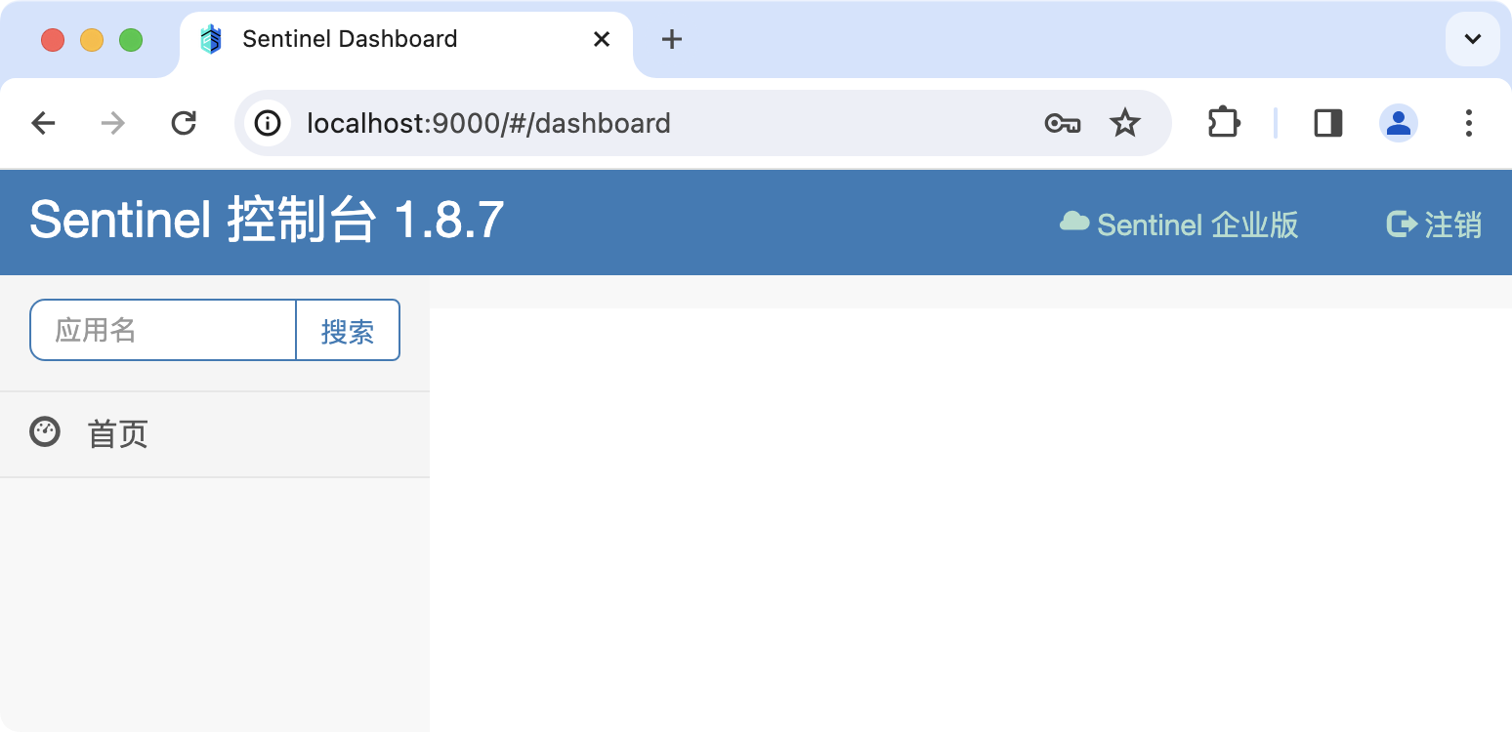Click the cloud icon next to Sentinel 企业版

coord(1072,223)
